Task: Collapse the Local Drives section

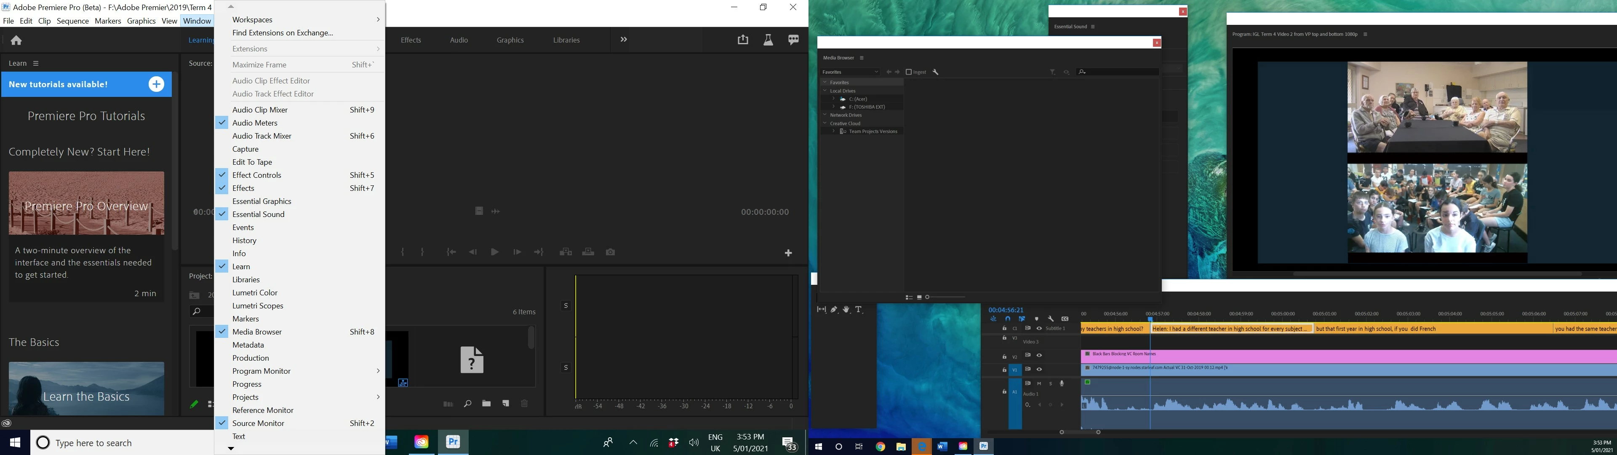Action: pos(825,91)
